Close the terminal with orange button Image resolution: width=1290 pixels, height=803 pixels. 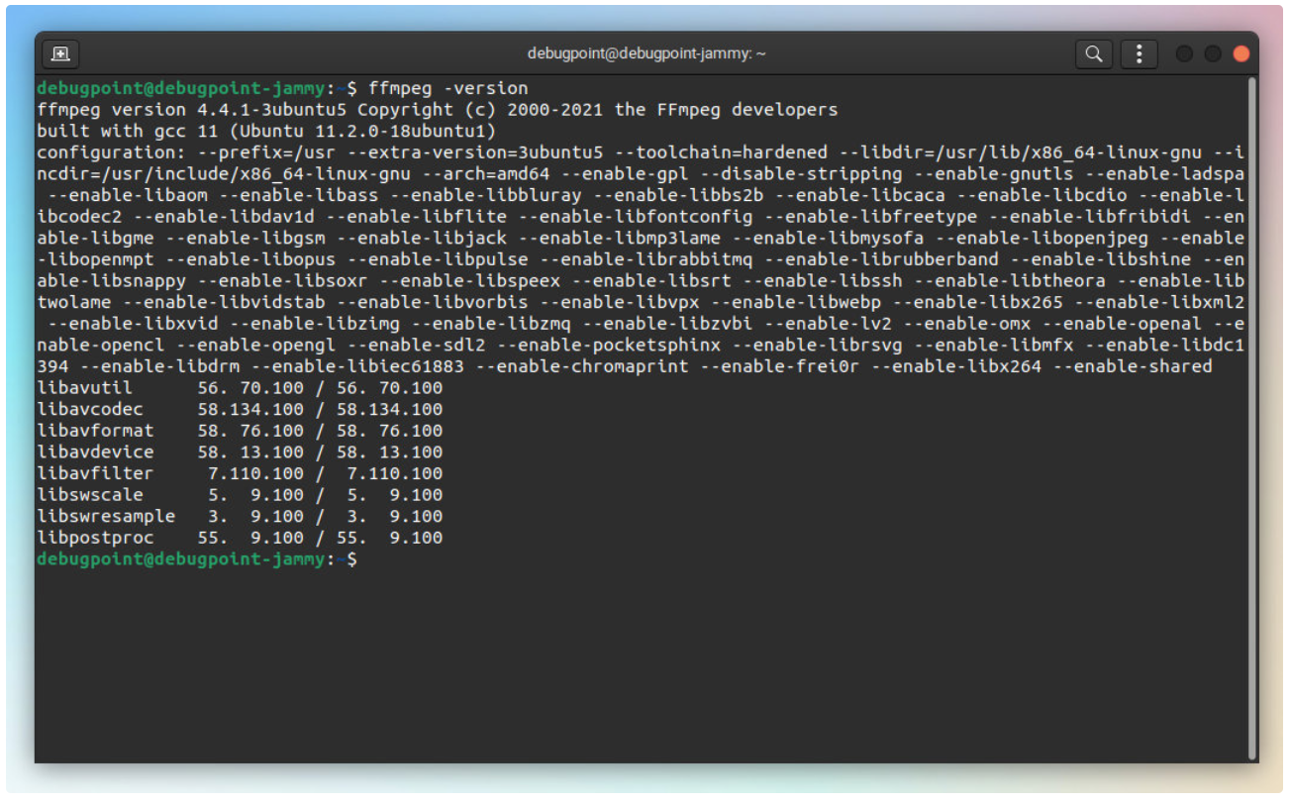pyautogui.click(x=1241, y=53)
